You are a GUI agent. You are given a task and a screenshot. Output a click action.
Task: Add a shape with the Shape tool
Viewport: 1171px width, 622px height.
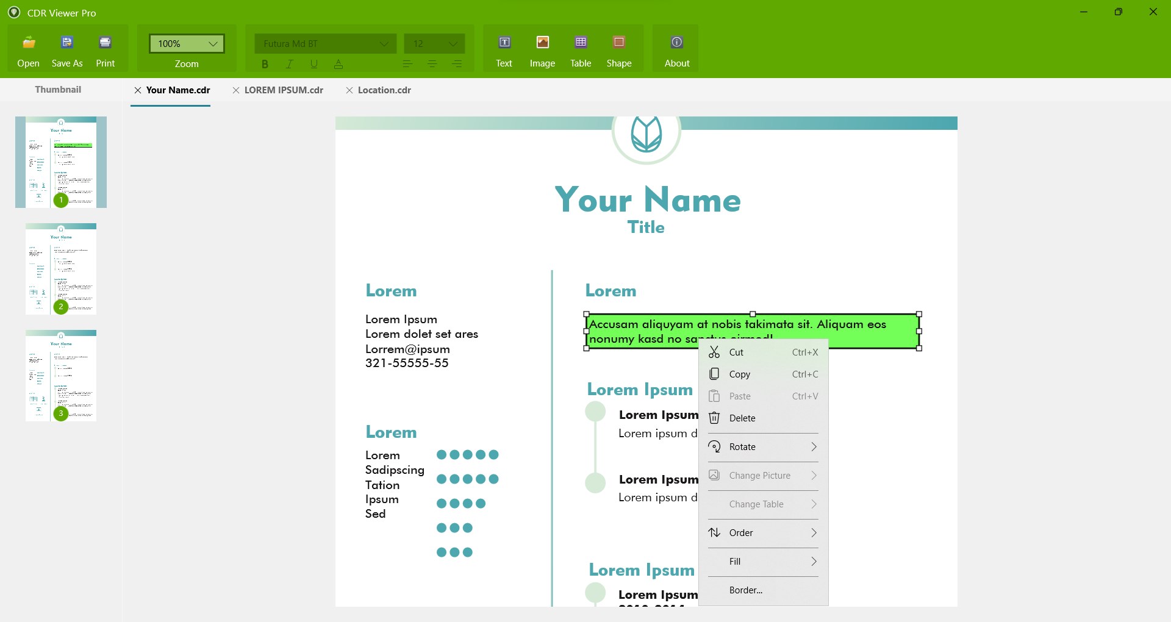[618, 50]
